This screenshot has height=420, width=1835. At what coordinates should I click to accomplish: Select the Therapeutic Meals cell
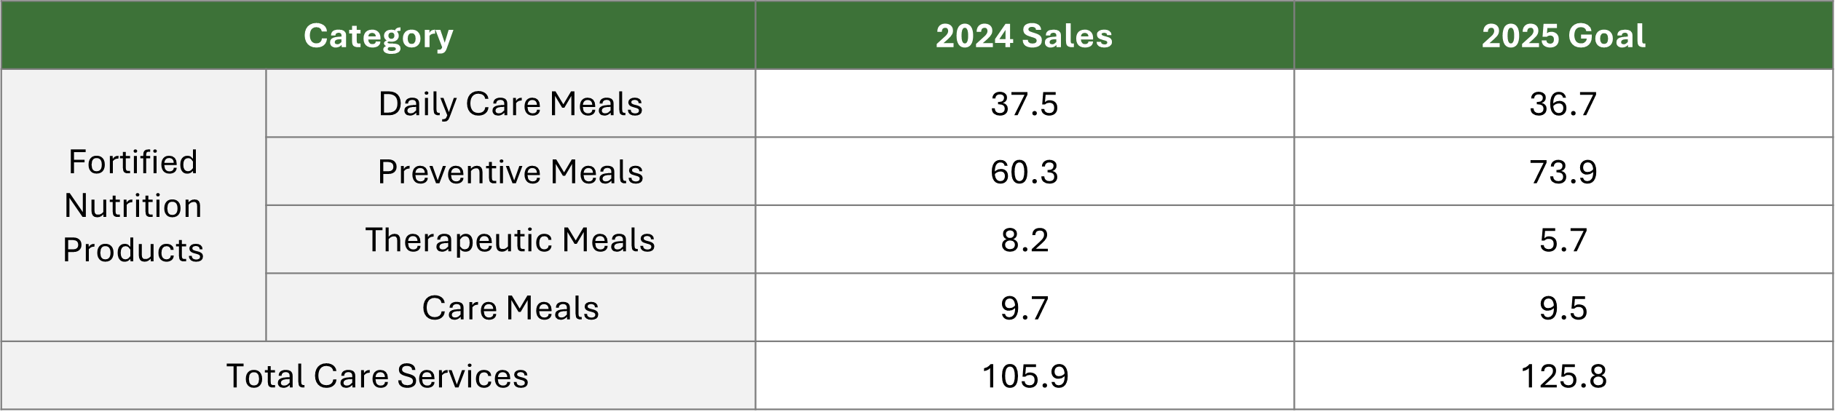pos(510,239)
